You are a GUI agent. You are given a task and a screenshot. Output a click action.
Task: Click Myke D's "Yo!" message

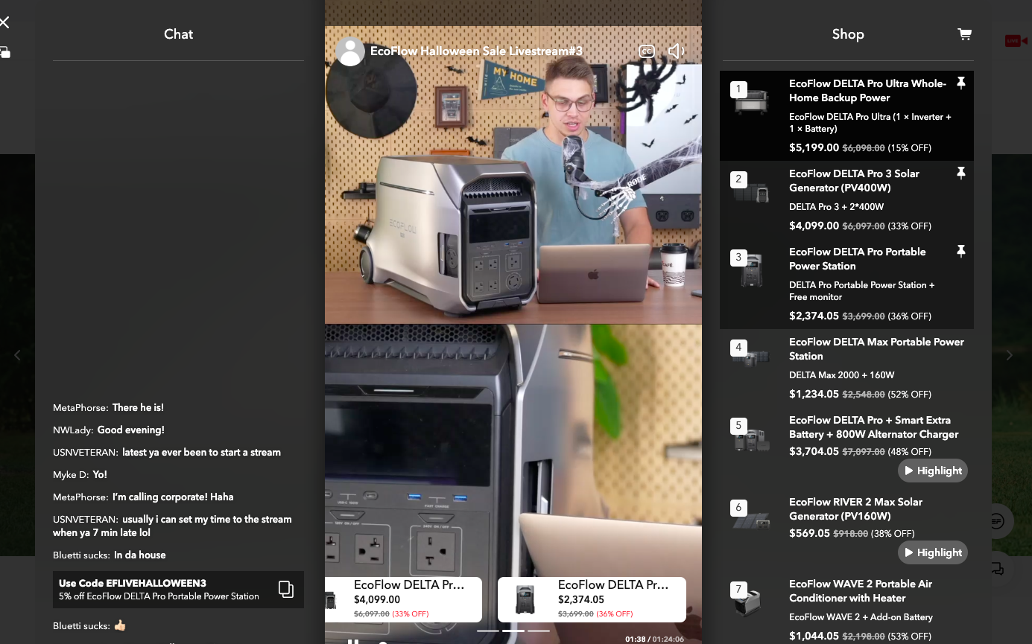coord(100,474)
